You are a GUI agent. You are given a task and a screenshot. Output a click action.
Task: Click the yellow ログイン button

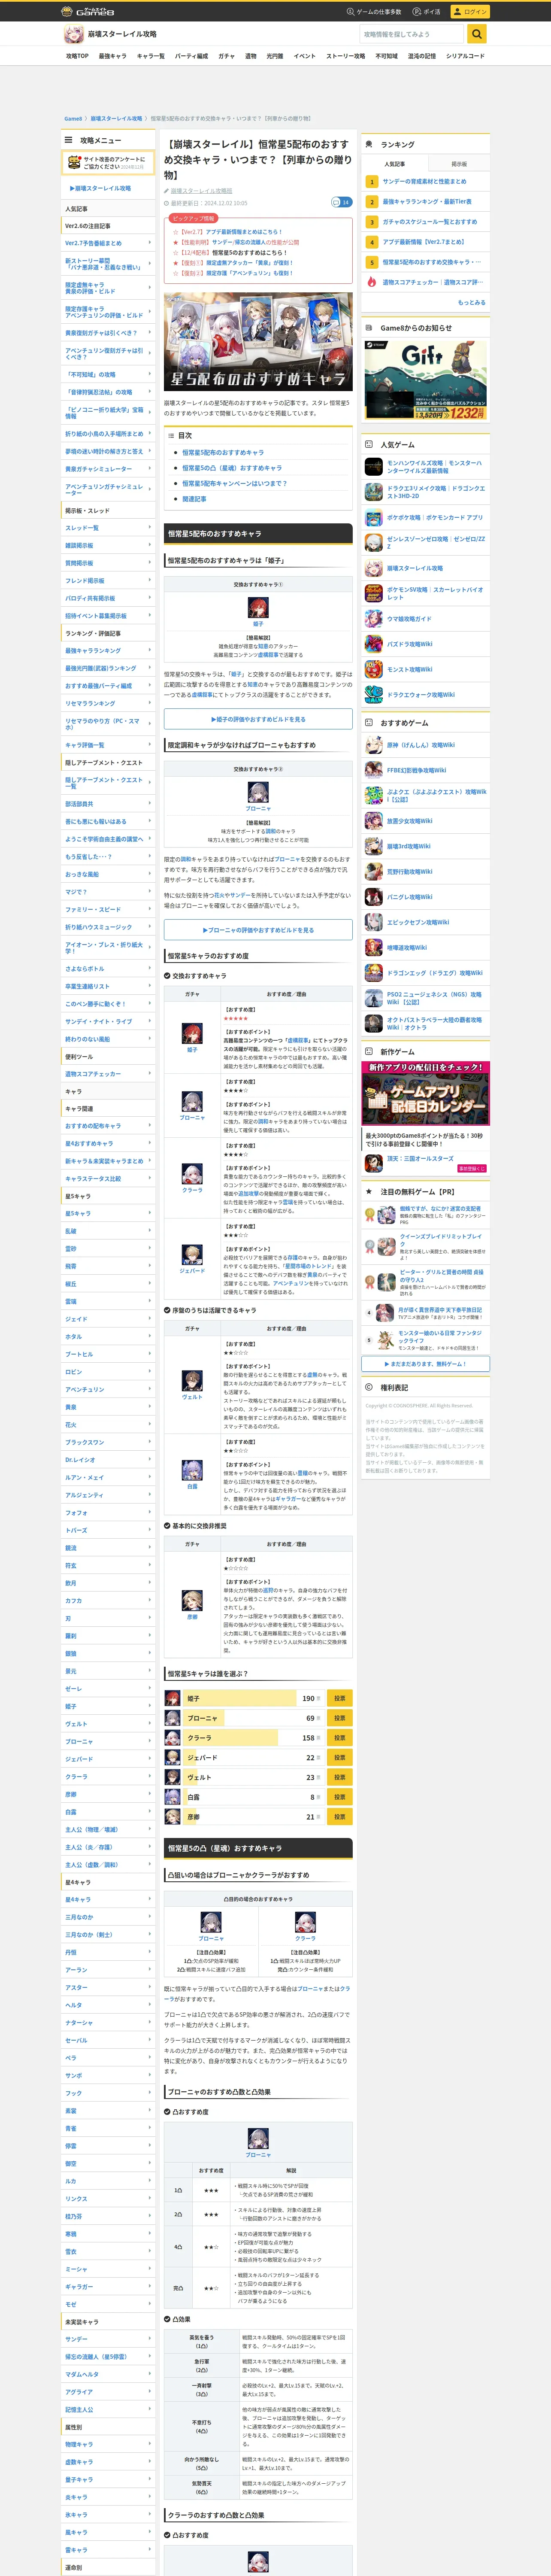click(x=469, y=11)
